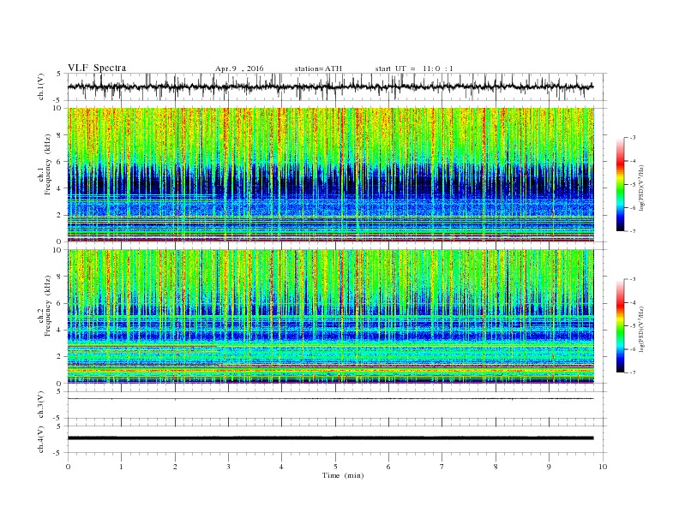Click the time axis tick label "9"
This screenshot has width=679, height=524.
click(x=549, y=467)
